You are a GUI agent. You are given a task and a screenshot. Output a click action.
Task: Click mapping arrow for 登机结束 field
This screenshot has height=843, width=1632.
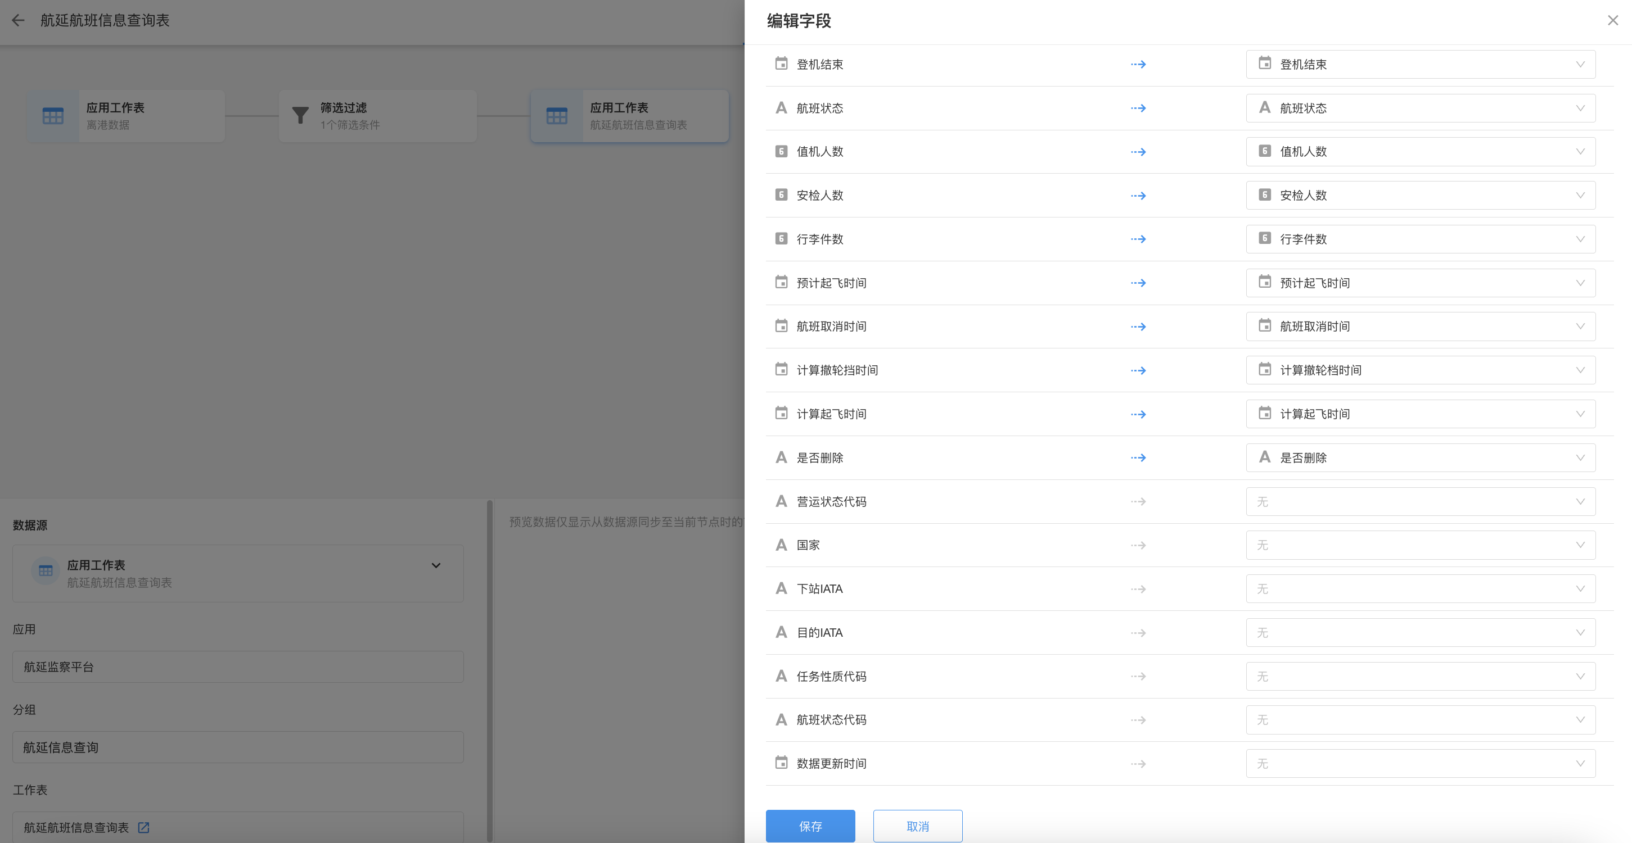1138,64
